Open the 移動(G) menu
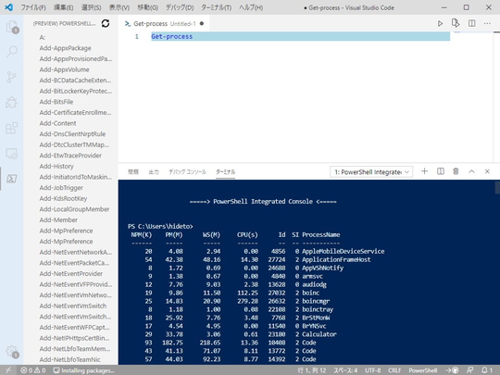The height and width of the screenshot is (375, 500). click(147, 7)
